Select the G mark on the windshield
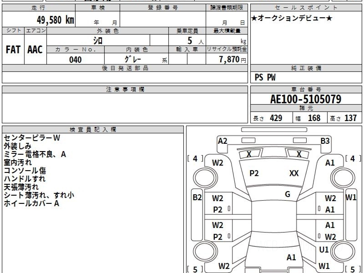364x273 pixels. tap(288, 194)
